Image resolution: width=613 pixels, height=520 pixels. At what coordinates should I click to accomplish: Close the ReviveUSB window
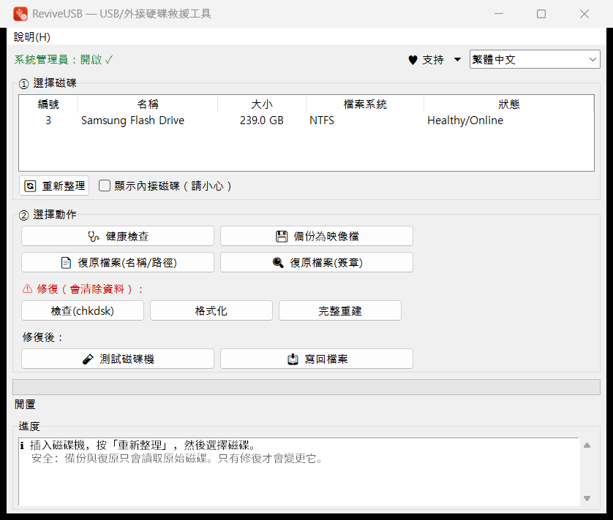(584, 14)
